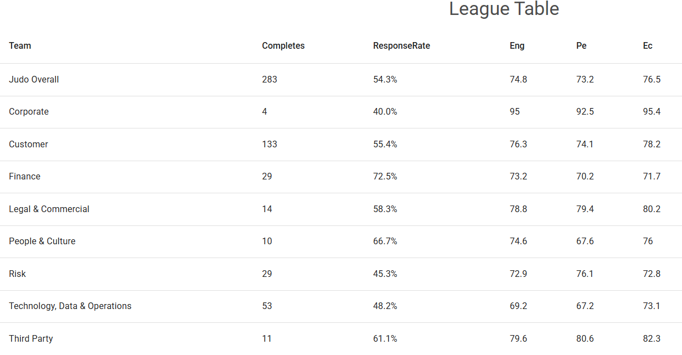Select the People & Culture row

pos(42,241)
